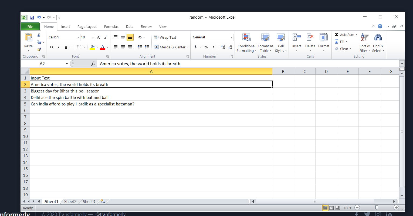
Task: Toggle middle align button
Action: tap(123, 37)
